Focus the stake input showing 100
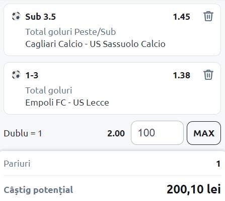The width and height of the screenshot is (225, 201). (157, 133)
